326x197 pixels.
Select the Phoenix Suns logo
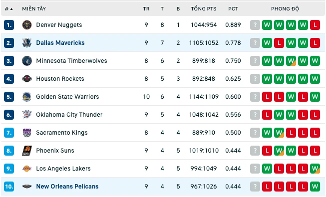pos(27,151)
